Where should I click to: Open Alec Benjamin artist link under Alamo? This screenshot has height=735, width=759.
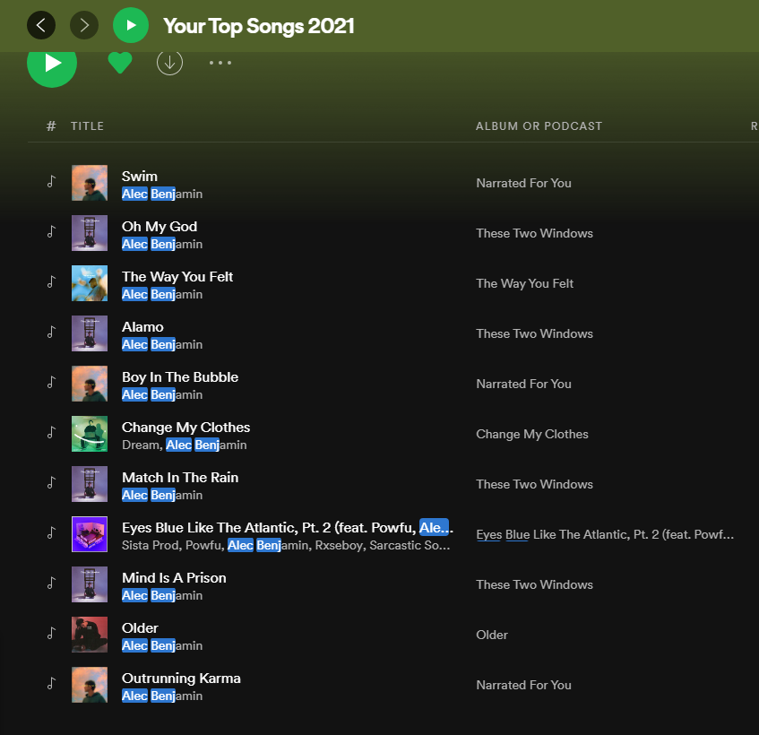[162, 345]
